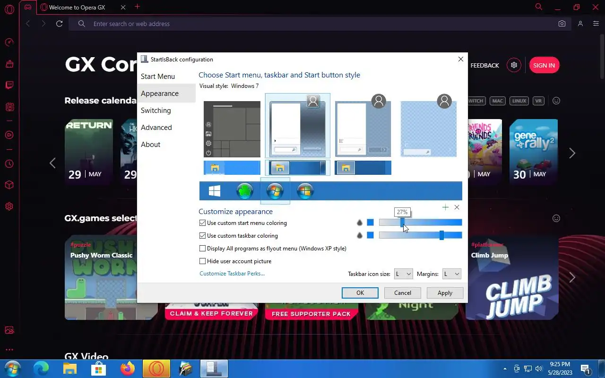
Task: Enable Hide user account picture
Action: pyautogui.click(x=203, y=261)
